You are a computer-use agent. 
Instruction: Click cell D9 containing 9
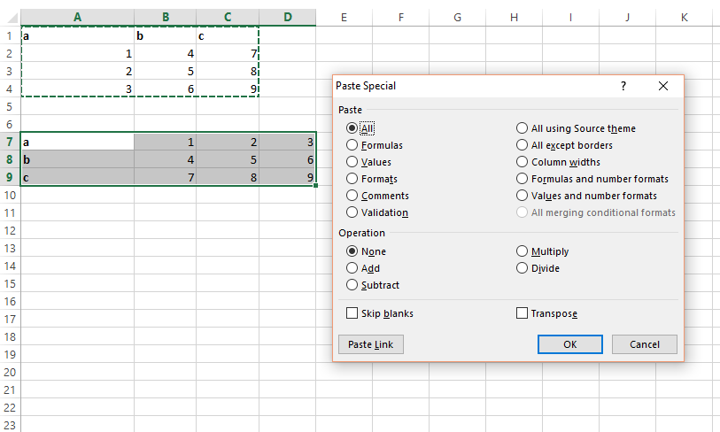(288, 177)
